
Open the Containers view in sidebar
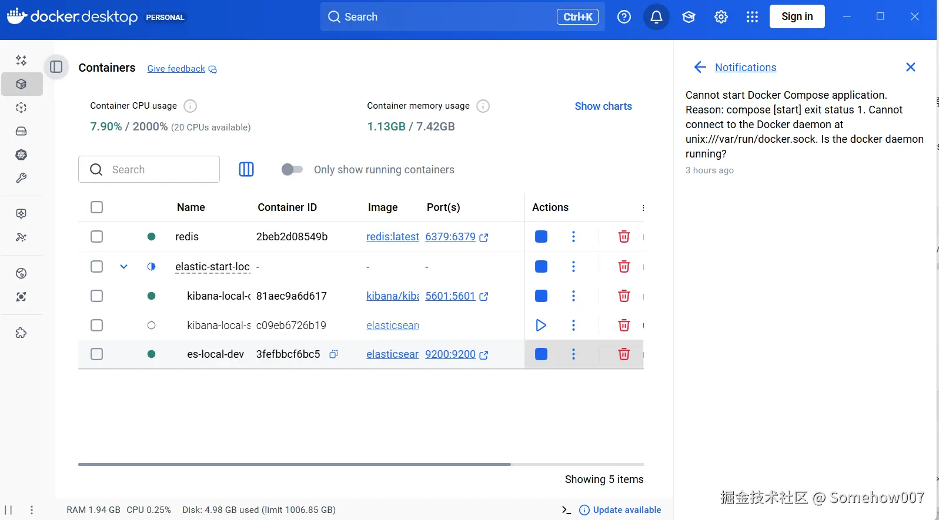[x=22, y=84]
